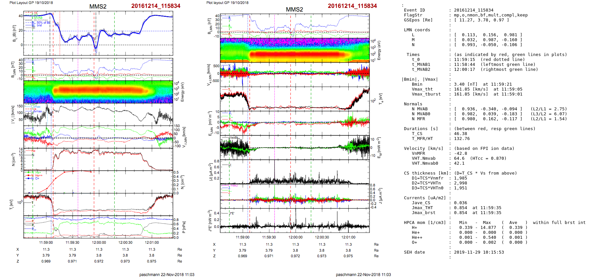Image resolution: width=594 pixels, height=277 pixels.
Task: Click the paschmann footer under the right plot
Action: (363, 274)
